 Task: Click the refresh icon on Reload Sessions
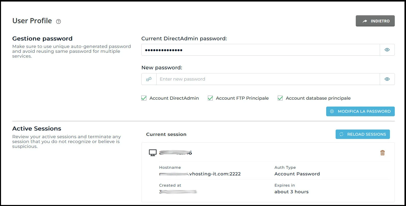(342, 134)
